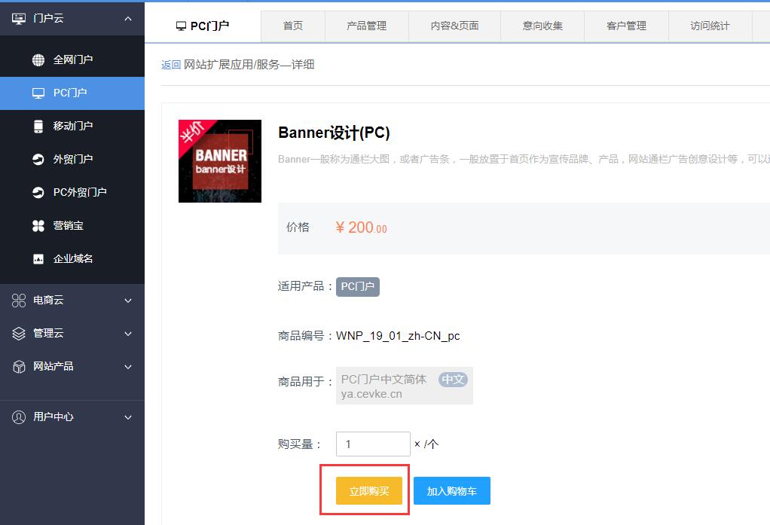This screenshot has height=525, width=770.
Task: Click the image icon beside 企业域名
Action: (38, 259)
